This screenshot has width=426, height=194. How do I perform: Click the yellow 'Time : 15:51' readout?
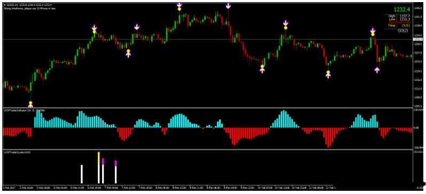[x=399, y=26]
